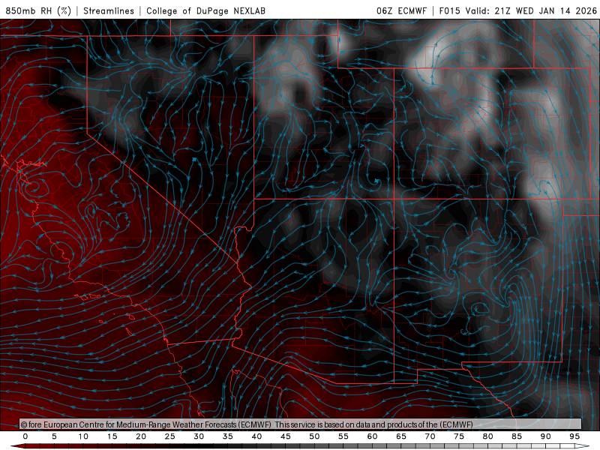Viewport: 600px width, 450px height.
Task: Click the "Valid: 21Z WED JAN 14 2026" text
Action: tap(531, 10)
